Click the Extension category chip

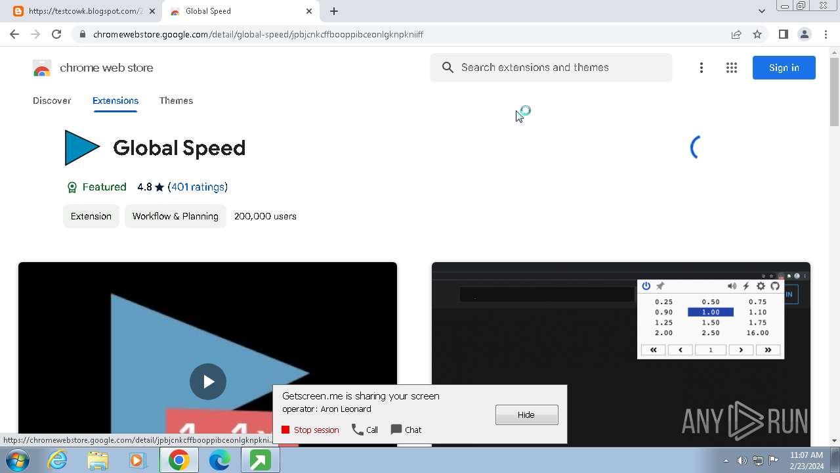pos(91,216)
